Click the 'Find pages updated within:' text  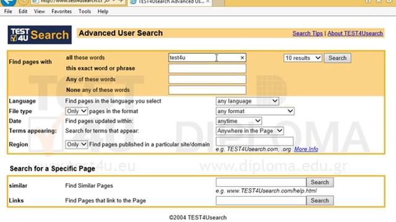99,121
